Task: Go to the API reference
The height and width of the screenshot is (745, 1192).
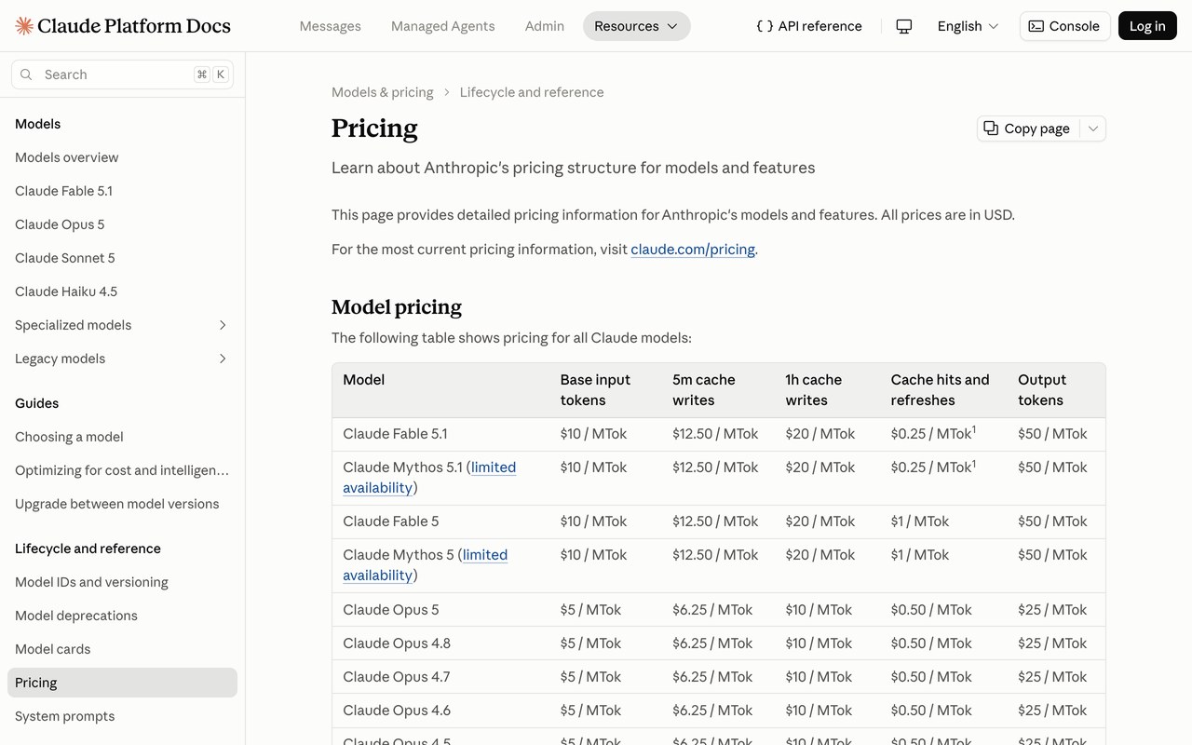Action: coord(809,26)
